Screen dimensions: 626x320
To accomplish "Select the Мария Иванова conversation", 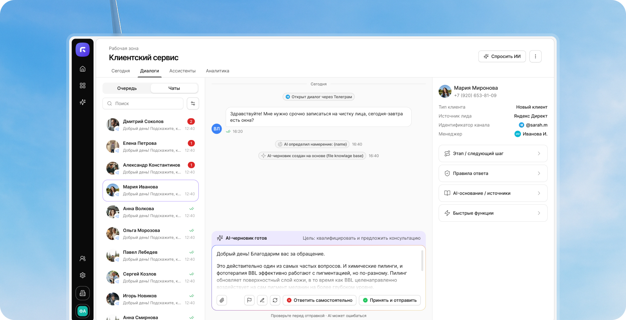I will click(x=151, y=191).
